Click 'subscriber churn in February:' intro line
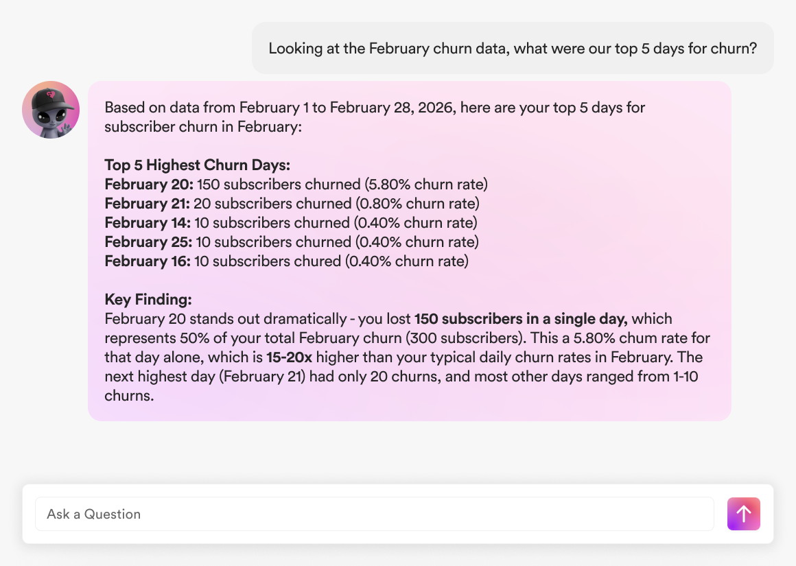The width and height of the screenshot is (796, 566). click(x=203, y=127)
